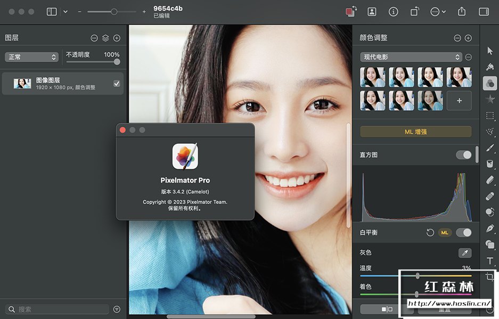The image size is (499, 319).
Task: Click the 不透明度 opacity slider handle
Action: tap(117, 62)
